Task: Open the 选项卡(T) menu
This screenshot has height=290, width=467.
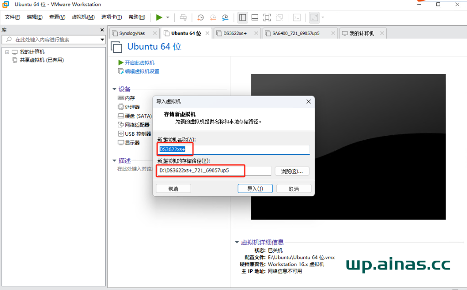Action: (111, 17)
